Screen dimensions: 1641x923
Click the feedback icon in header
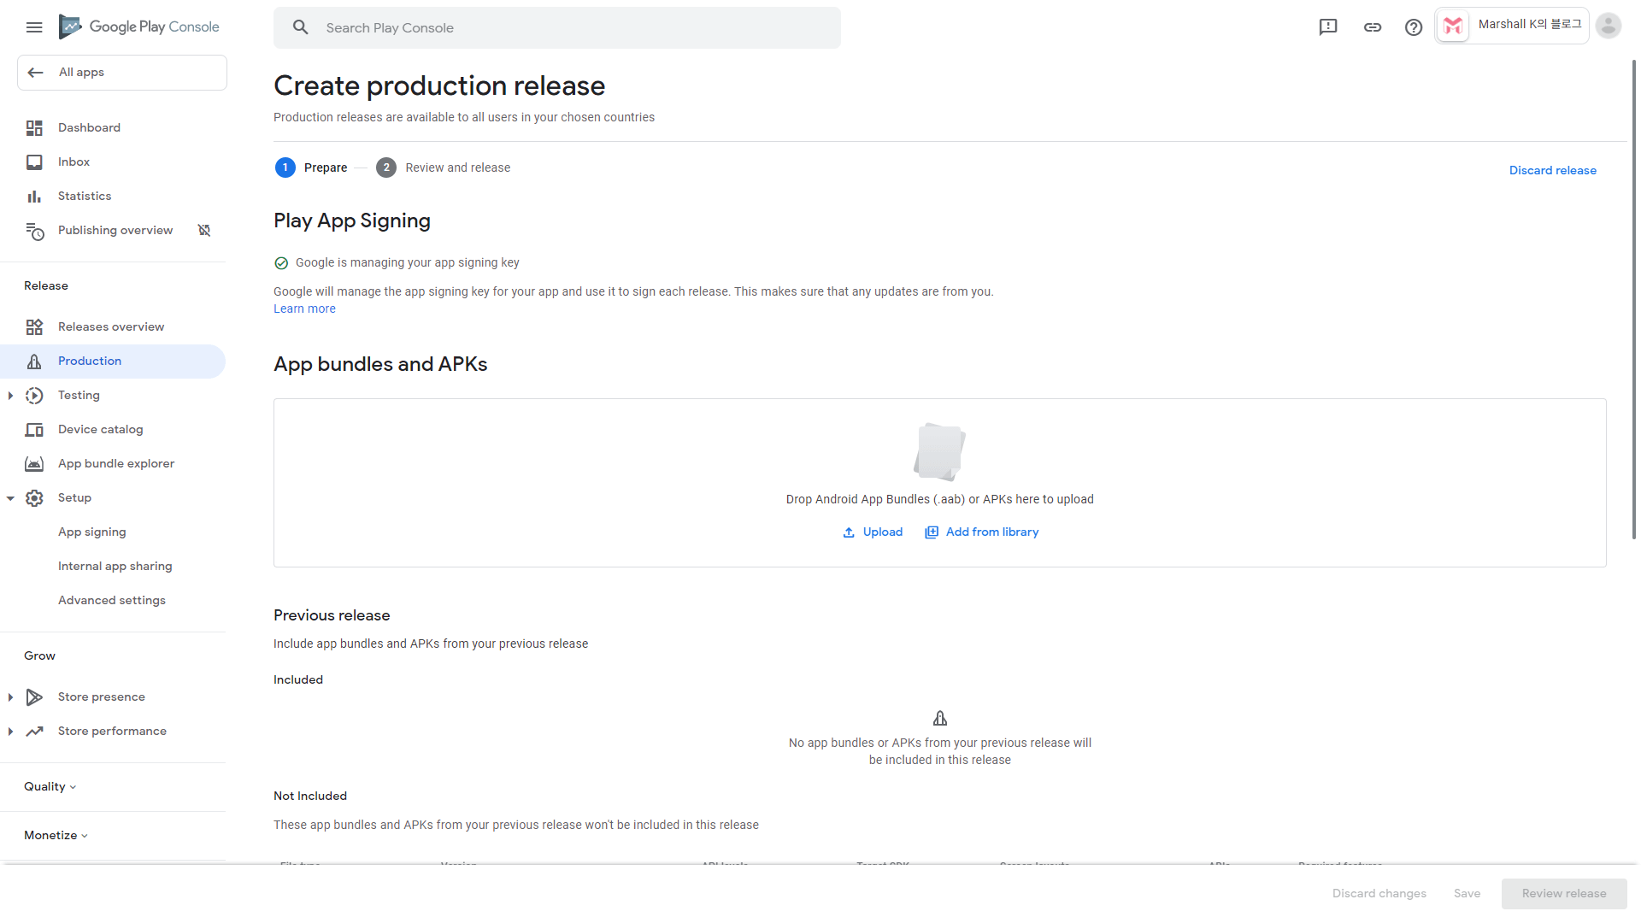(x=1328, y=27)
